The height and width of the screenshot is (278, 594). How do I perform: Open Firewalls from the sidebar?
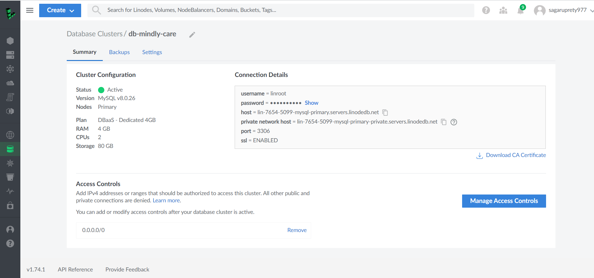10,83
